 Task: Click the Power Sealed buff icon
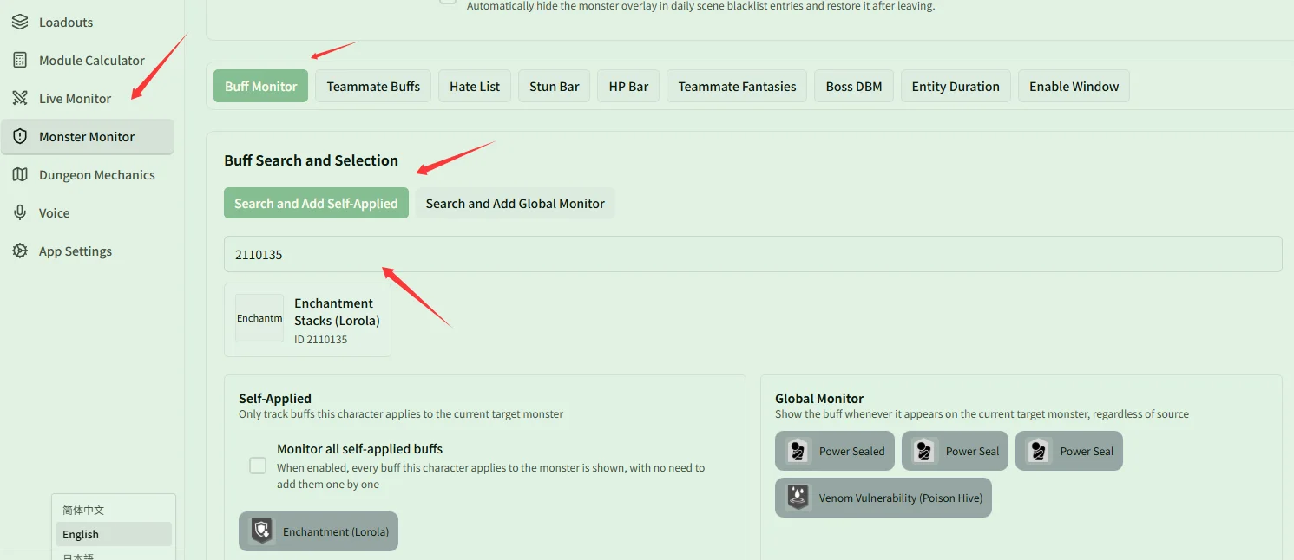pyautogui.click(x=798, y=451)
